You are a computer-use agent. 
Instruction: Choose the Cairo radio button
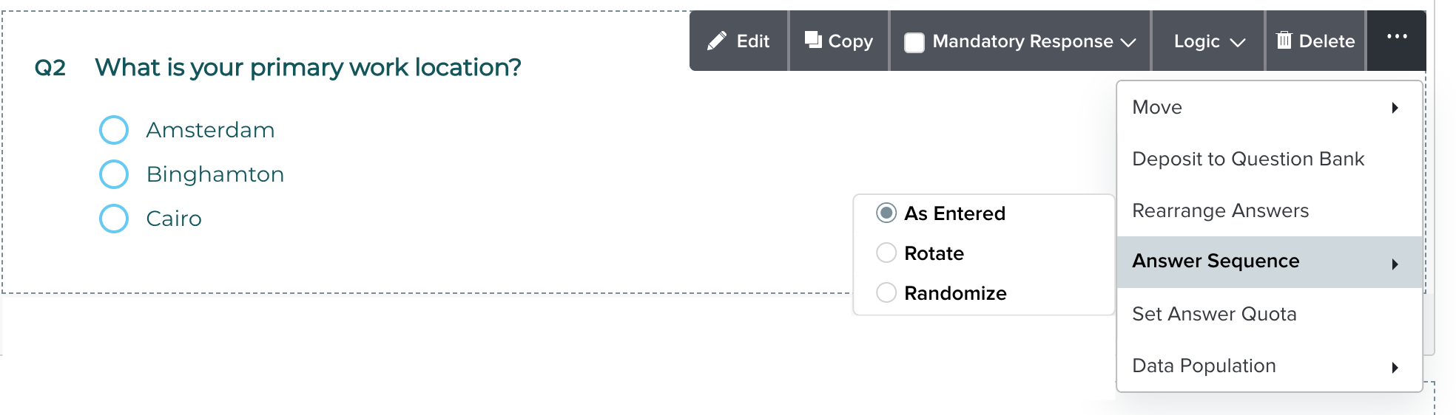(114, 219)
